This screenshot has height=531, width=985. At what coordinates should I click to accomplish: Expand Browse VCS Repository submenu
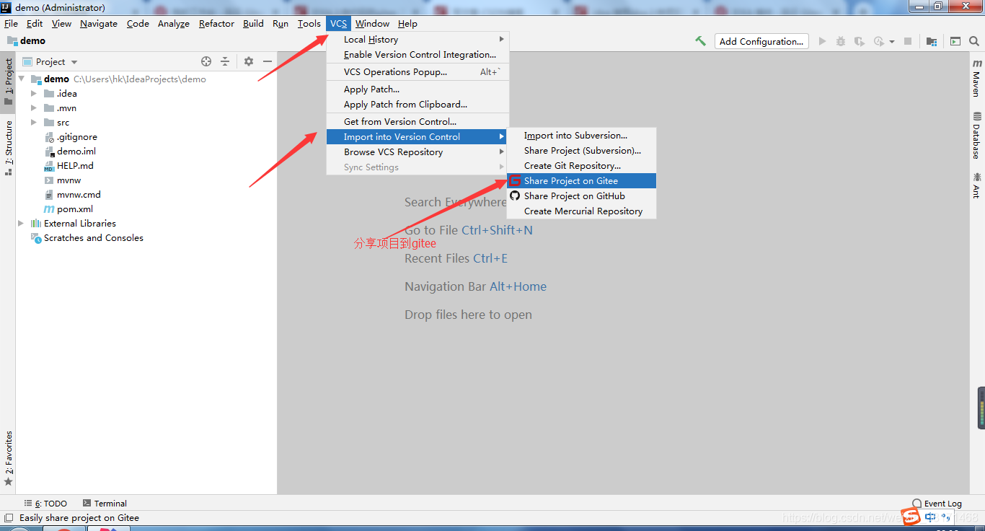point(418,152)
